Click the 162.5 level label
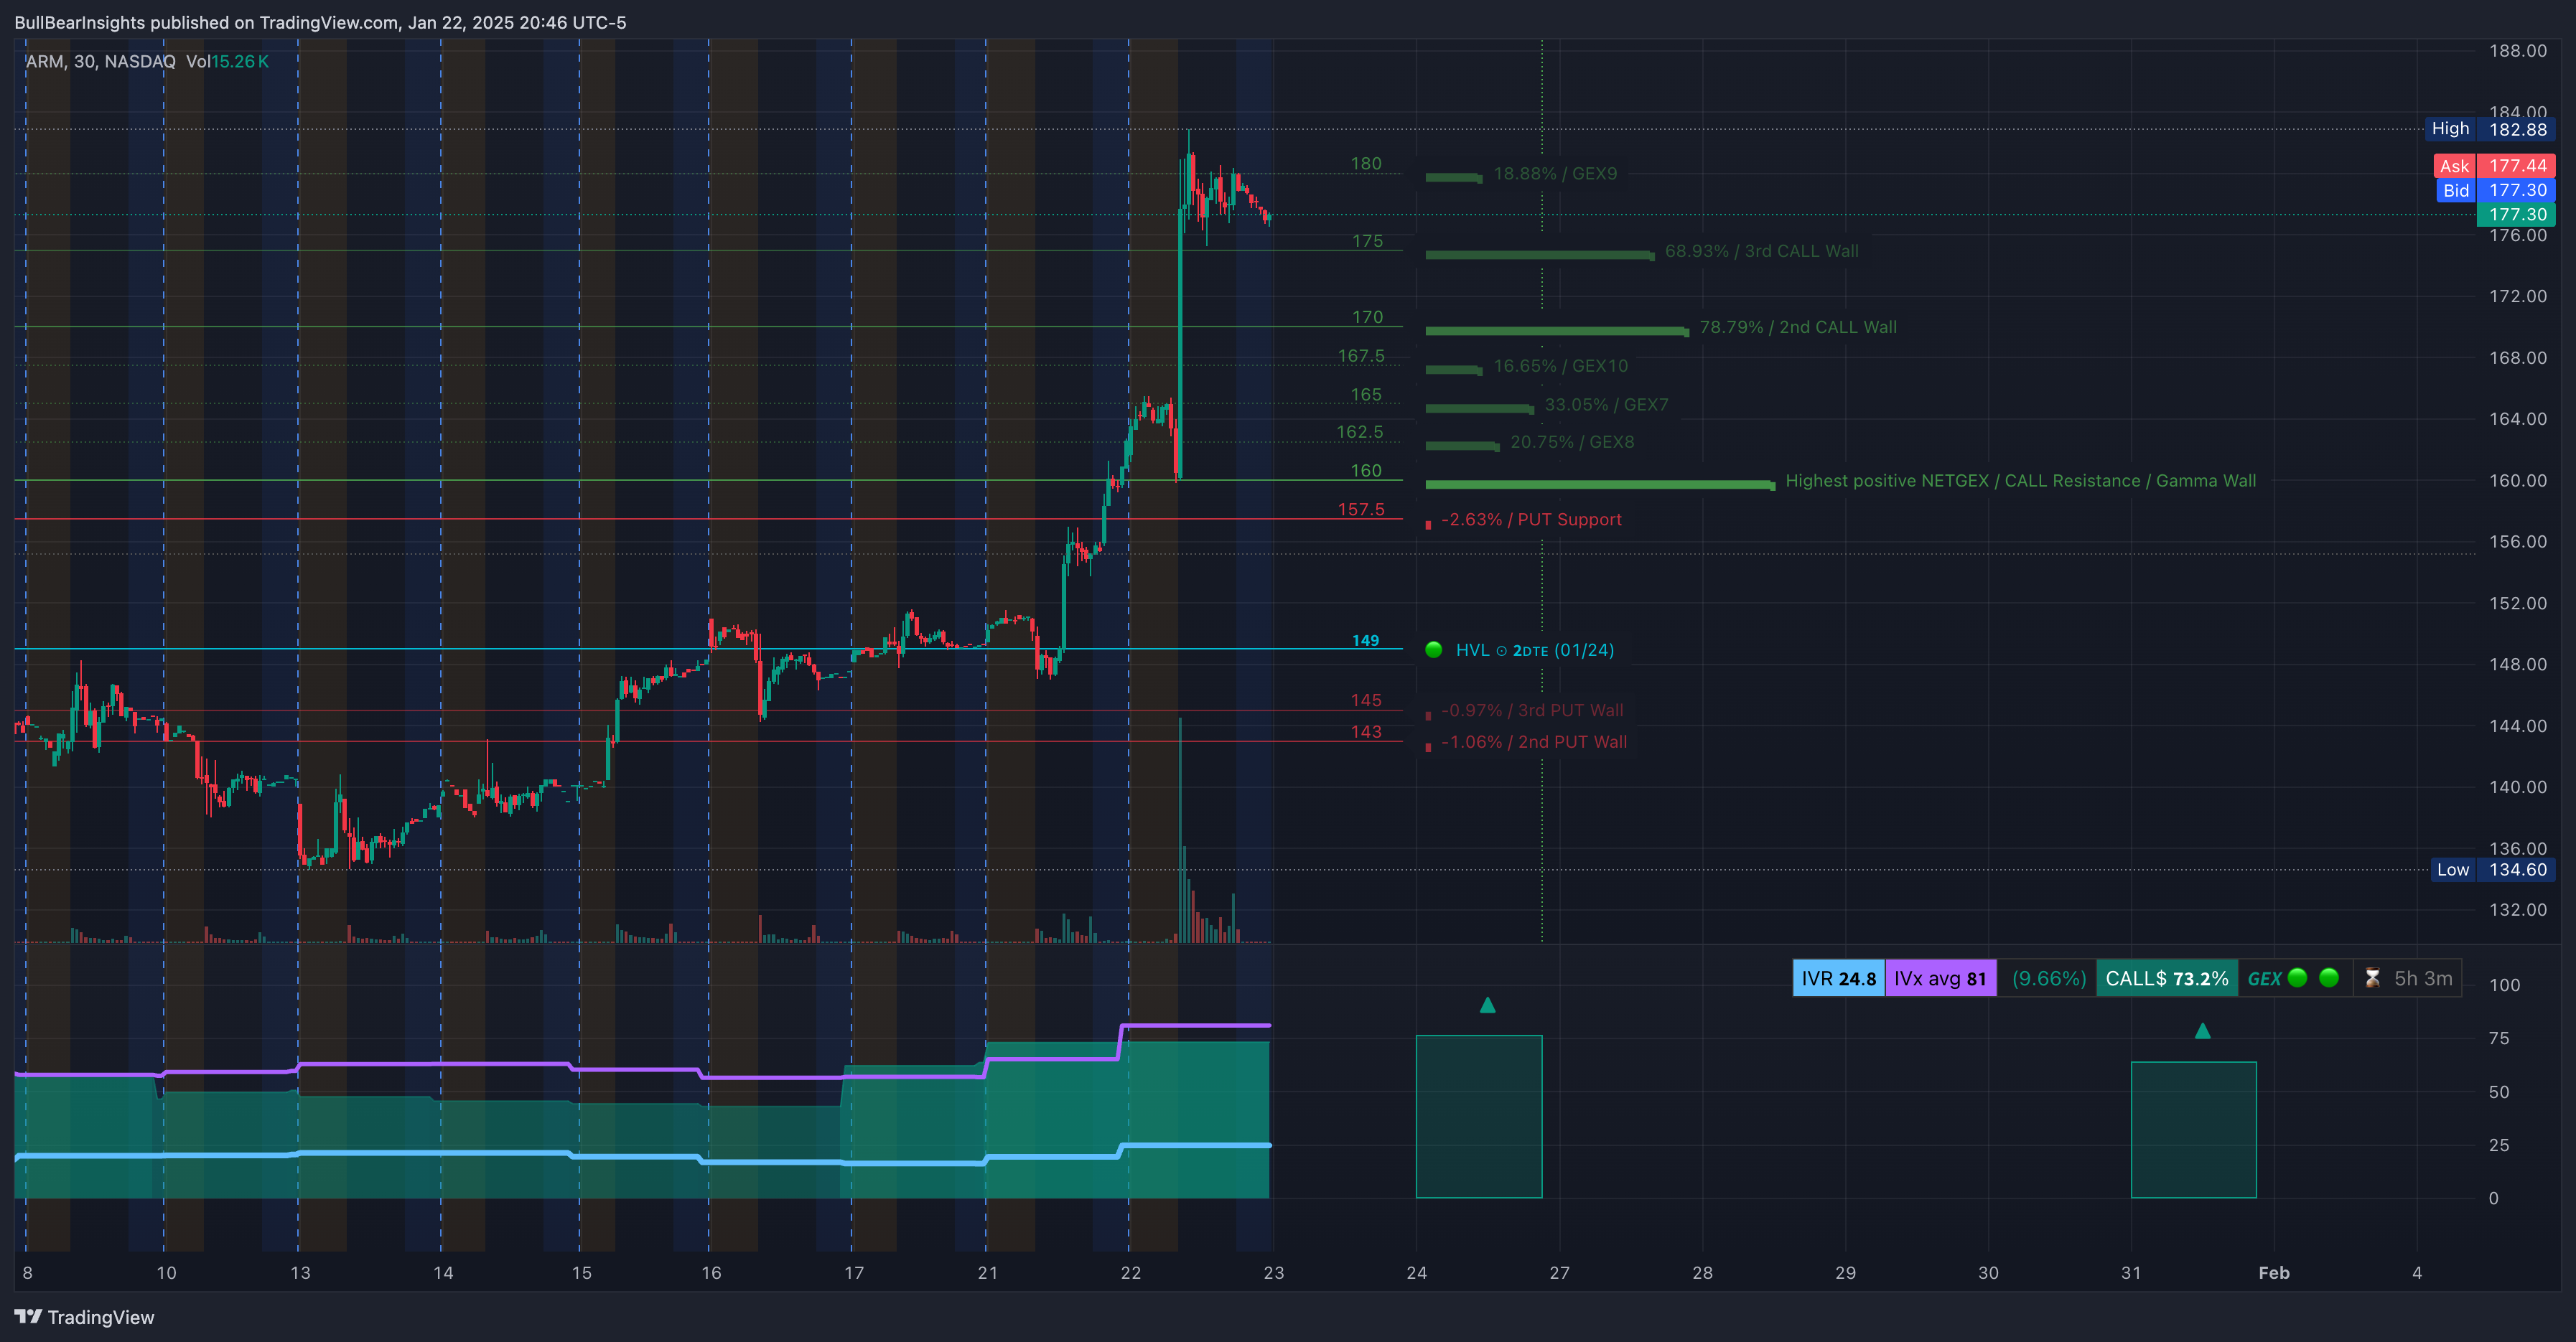 coord(1360,432)
